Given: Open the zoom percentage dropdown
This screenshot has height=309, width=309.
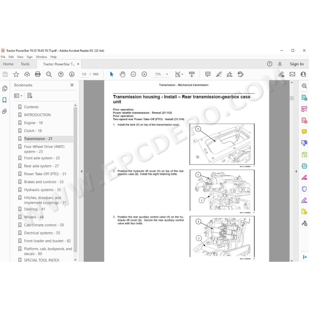Looking at the screenshot, I should coord(167,74).
